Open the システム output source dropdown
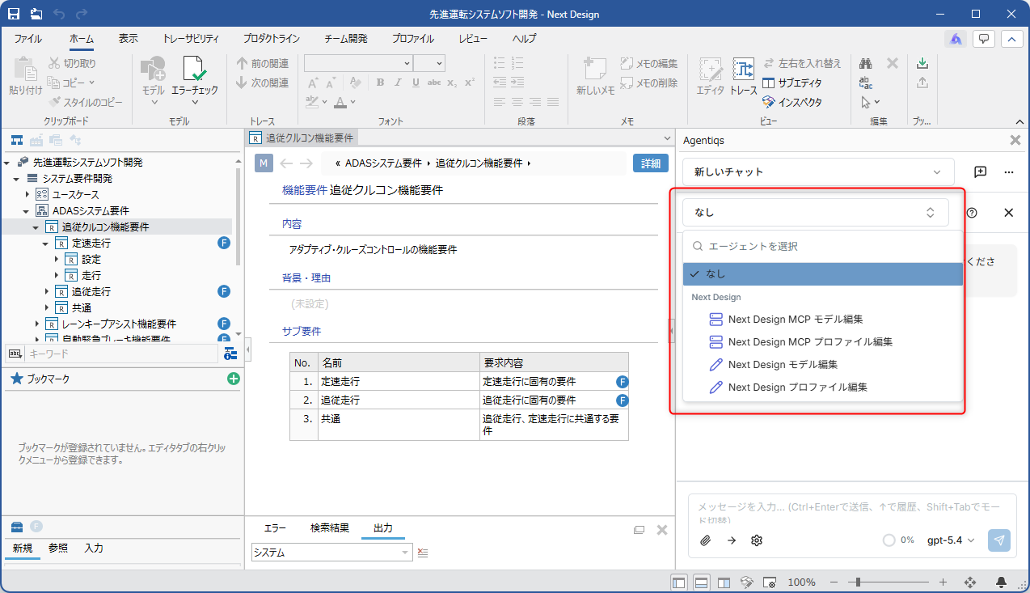 331,553
